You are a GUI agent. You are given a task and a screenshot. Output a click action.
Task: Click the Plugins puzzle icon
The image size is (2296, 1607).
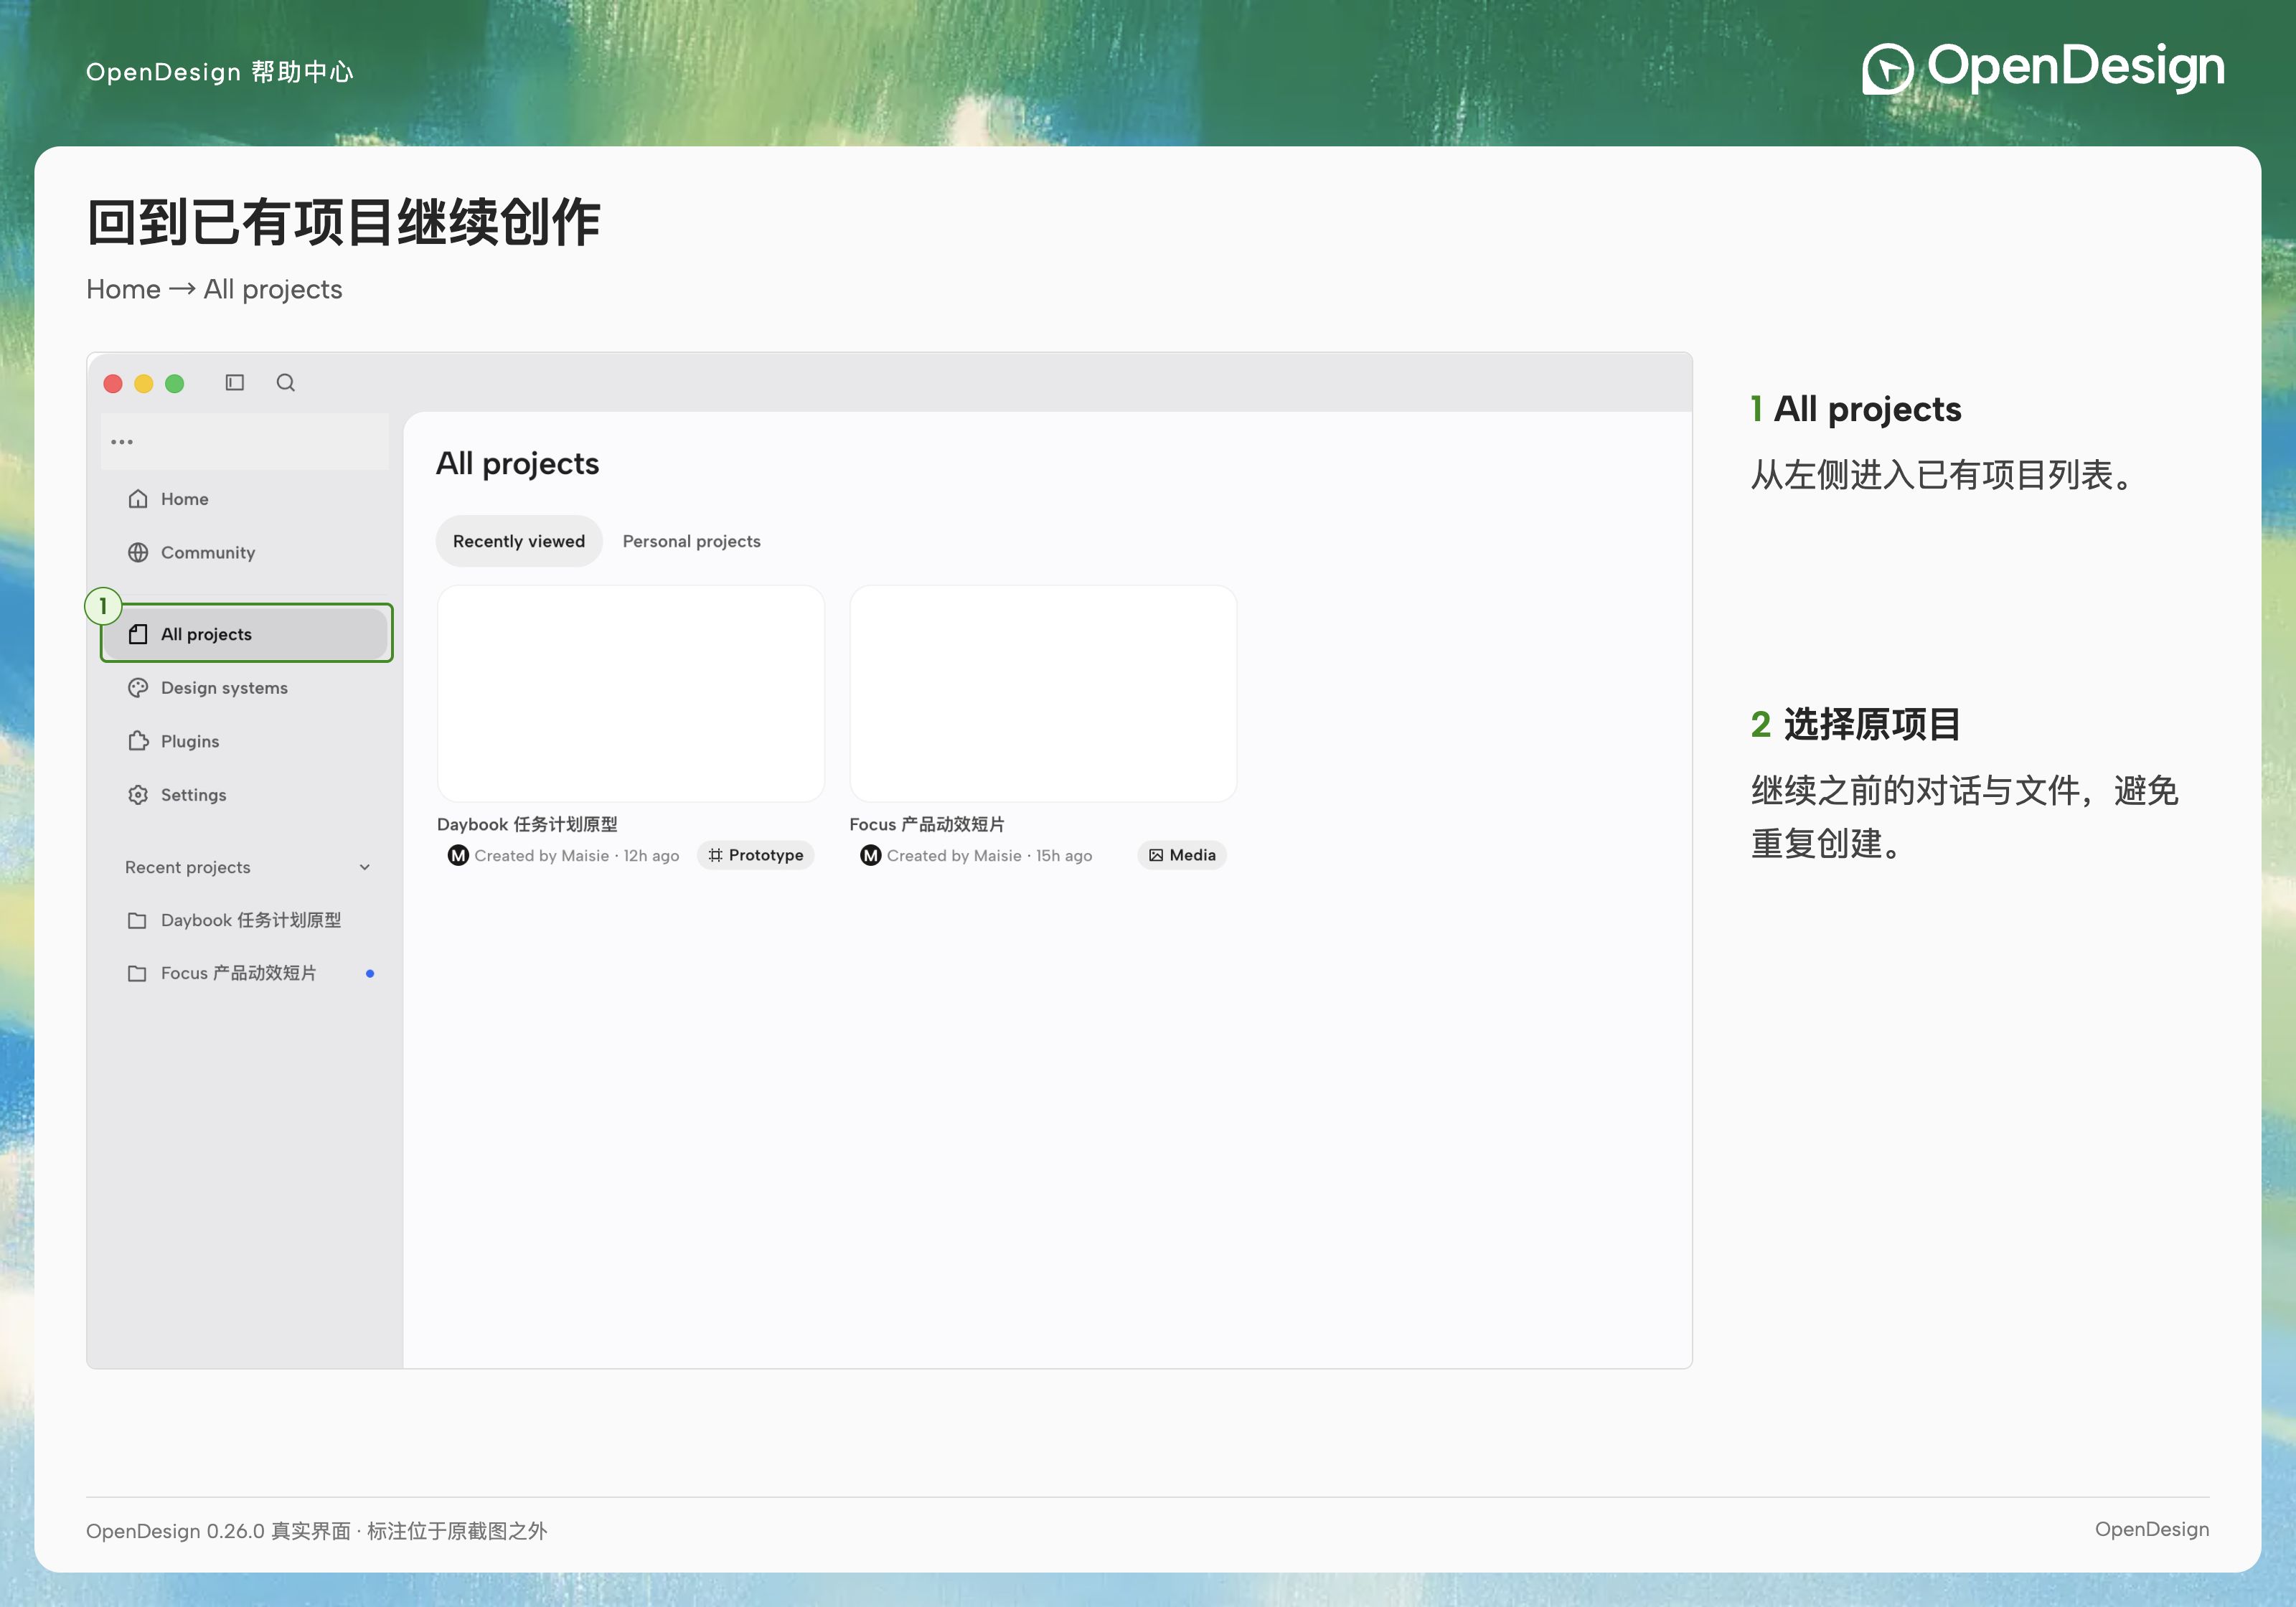(138, 741)
